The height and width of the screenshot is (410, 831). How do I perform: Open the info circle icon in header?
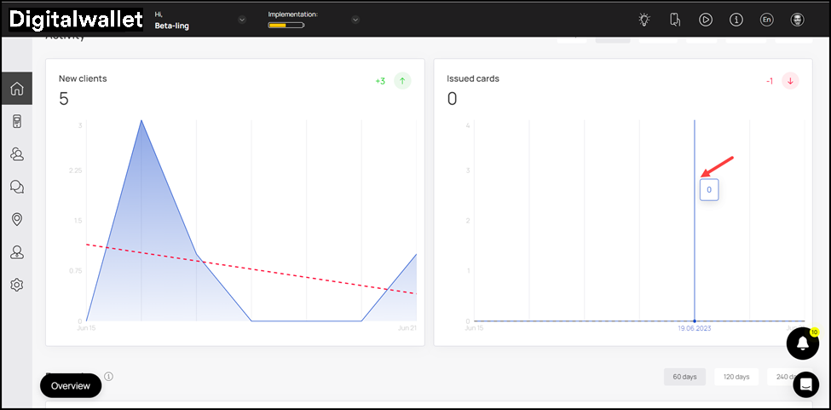(736, 20)
